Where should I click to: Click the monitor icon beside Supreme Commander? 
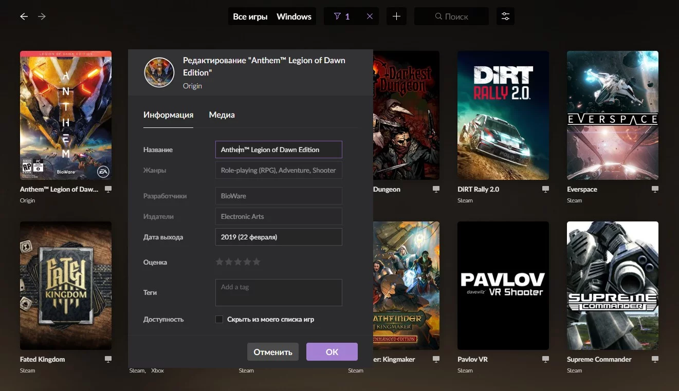pos(655,359)
